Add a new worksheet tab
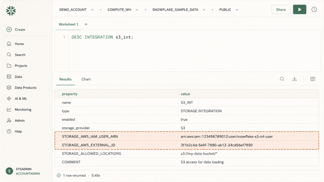The height and width of the screenshot is (182, 324). tap(86, 24)
